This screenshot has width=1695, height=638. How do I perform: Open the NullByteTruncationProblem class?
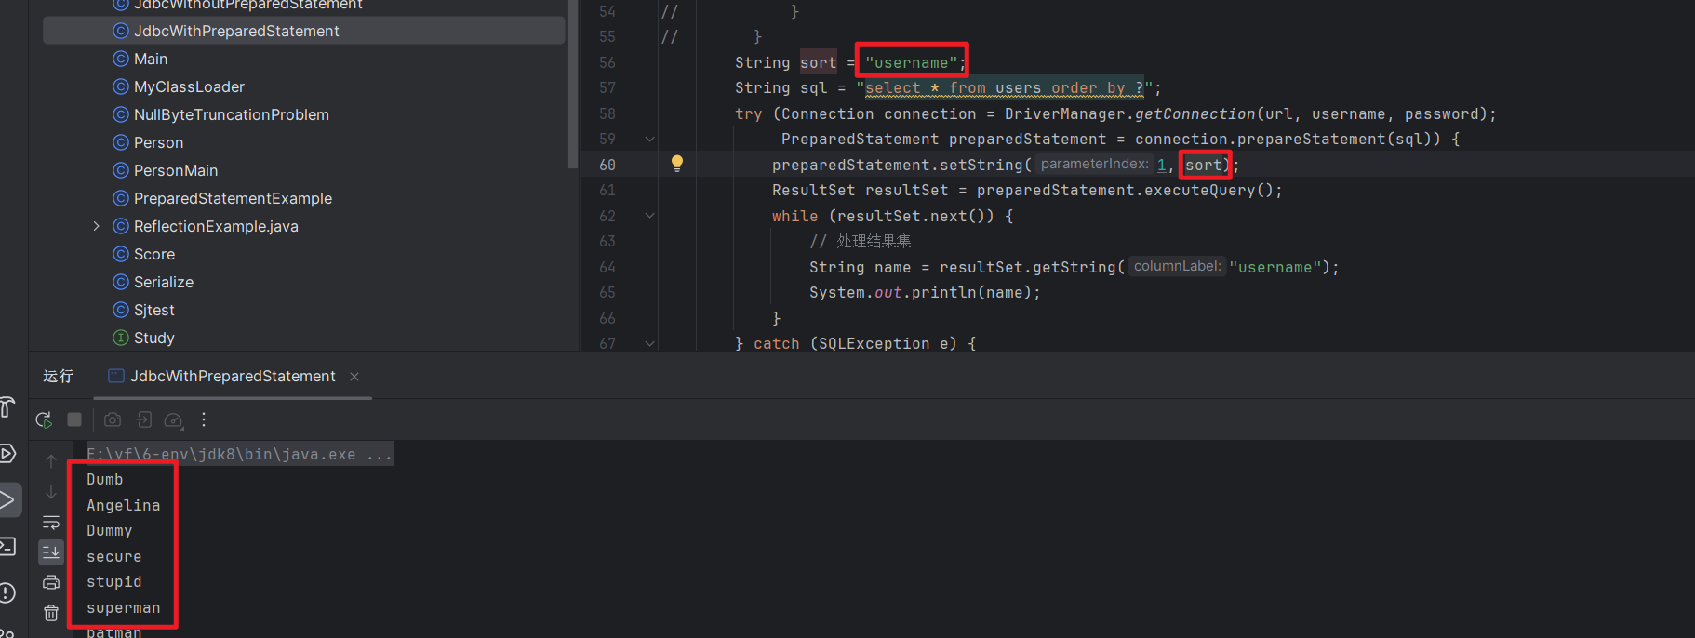[232, 114]
